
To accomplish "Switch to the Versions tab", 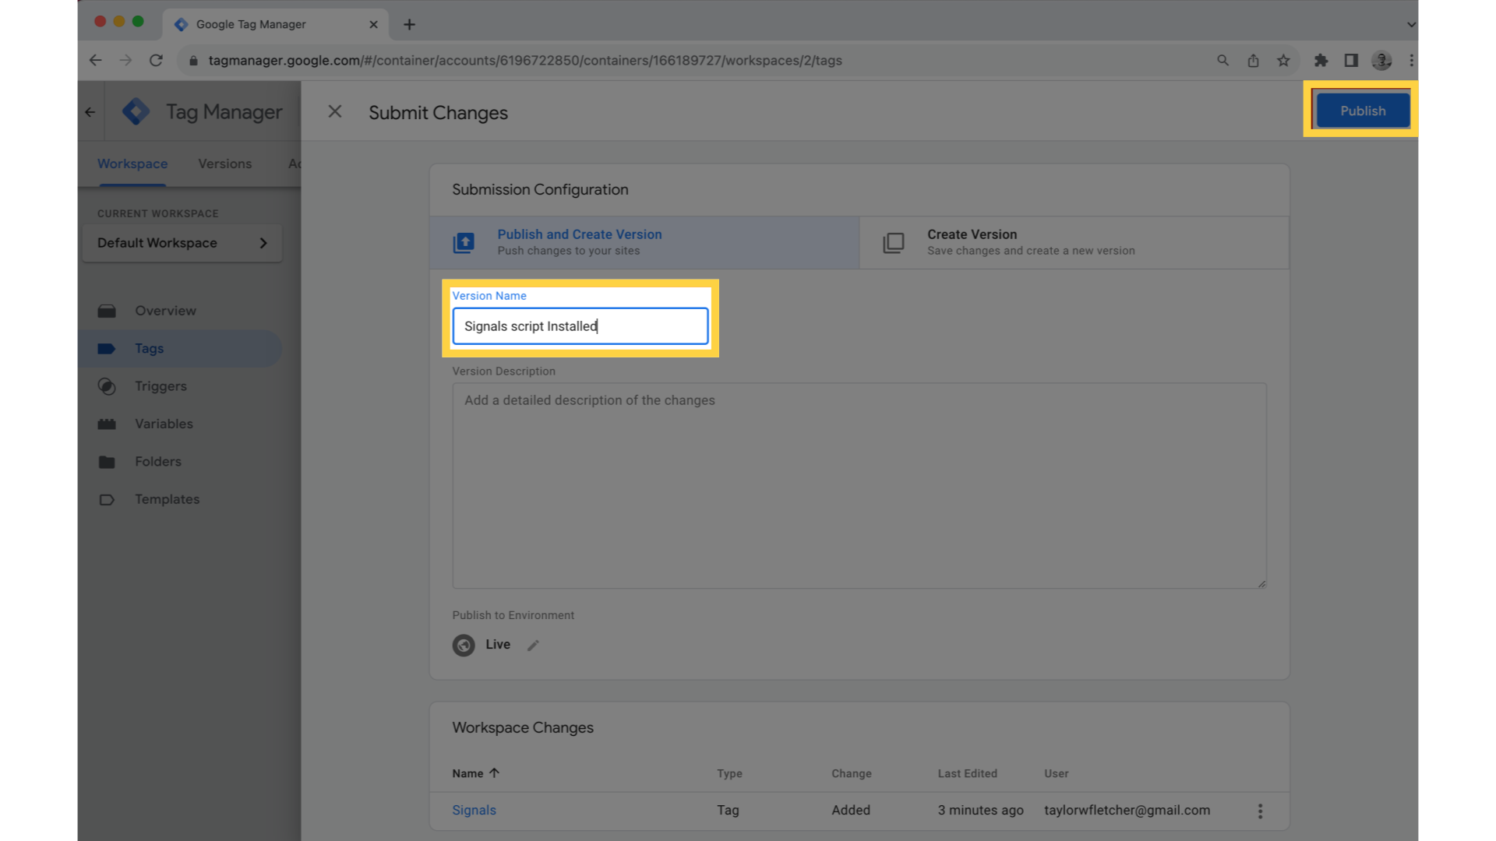I will pos(224,164).
